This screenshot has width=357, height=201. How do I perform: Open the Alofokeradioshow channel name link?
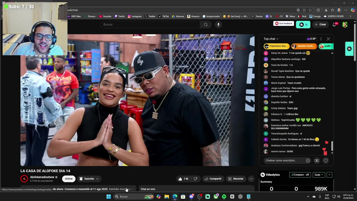point(42,177)
